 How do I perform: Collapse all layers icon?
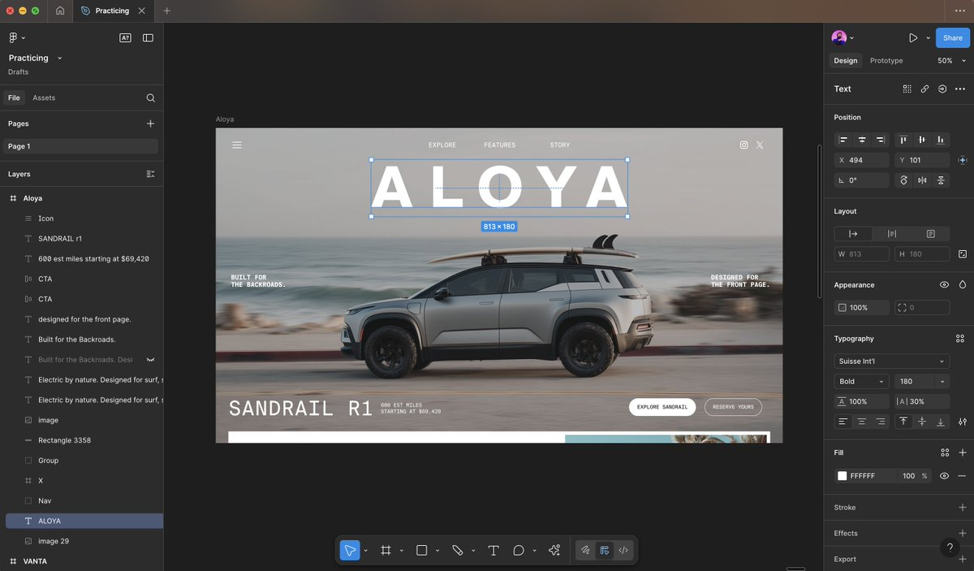150,174
